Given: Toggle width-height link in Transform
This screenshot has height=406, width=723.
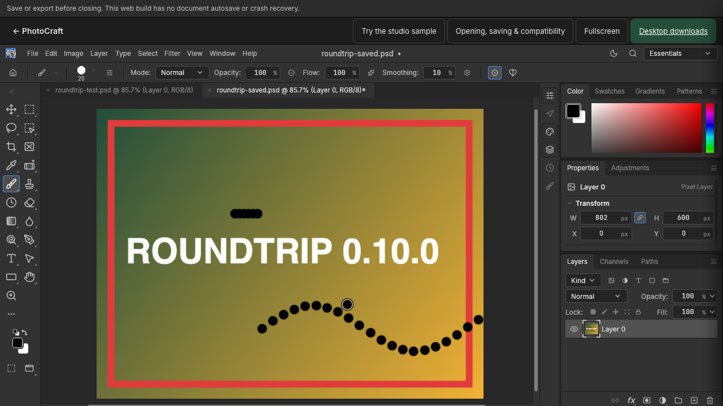Looking at the screenshot, I should (640, 218).
